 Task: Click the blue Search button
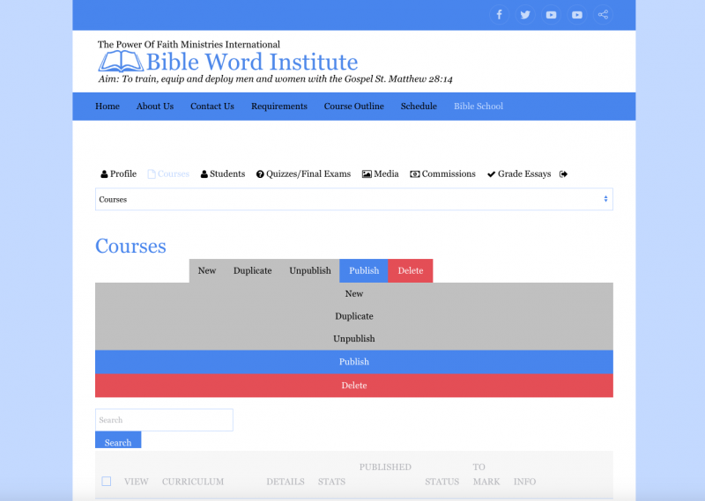coord(118,442)
